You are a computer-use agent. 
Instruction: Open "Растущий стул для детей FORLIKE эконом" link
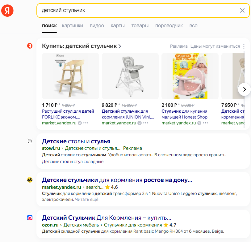point(68,114)
